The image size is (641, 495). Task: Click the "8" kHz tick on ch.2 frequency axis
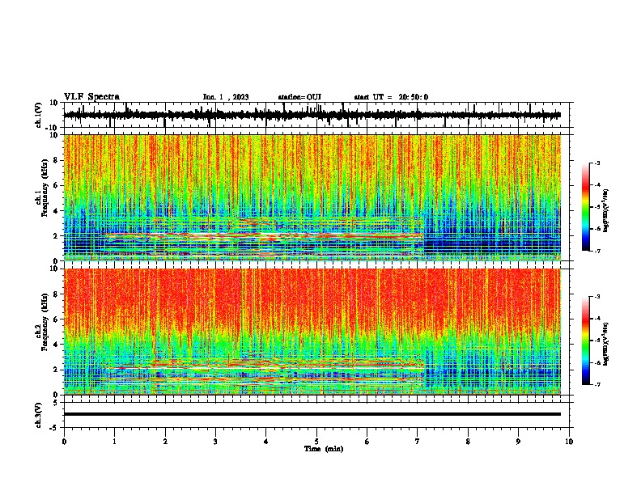[x=56, y=294]
